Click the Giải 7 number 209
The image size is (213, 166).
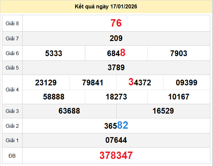point(116,38)
